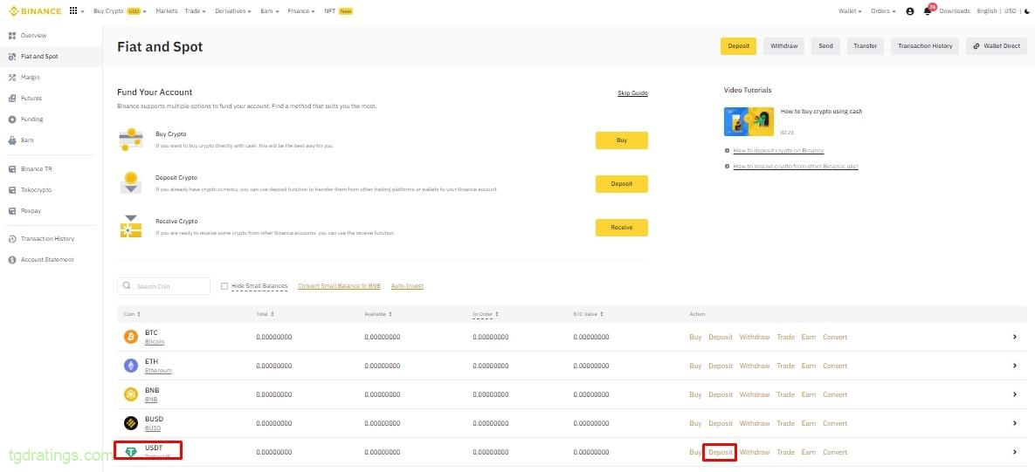
Task: Click the BNB coin icon
Action: coord(131,394)
